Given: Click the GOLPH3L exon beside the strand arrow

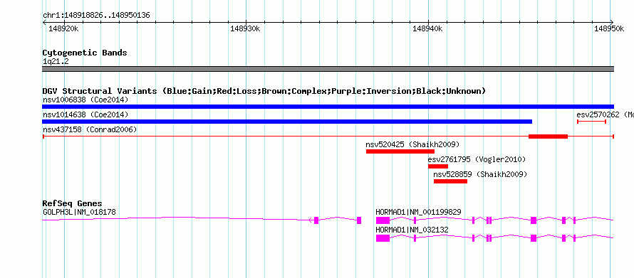Looking at the screenshot, I should [316, 220].
